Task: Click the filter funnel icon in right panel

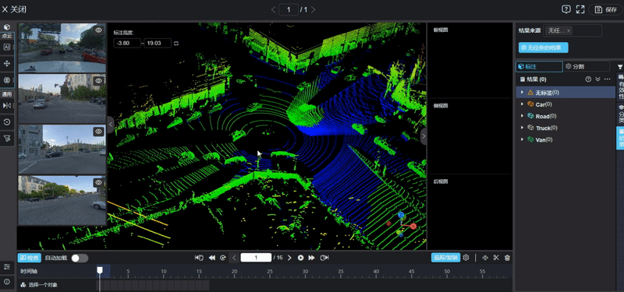Action: click(620, 67)
